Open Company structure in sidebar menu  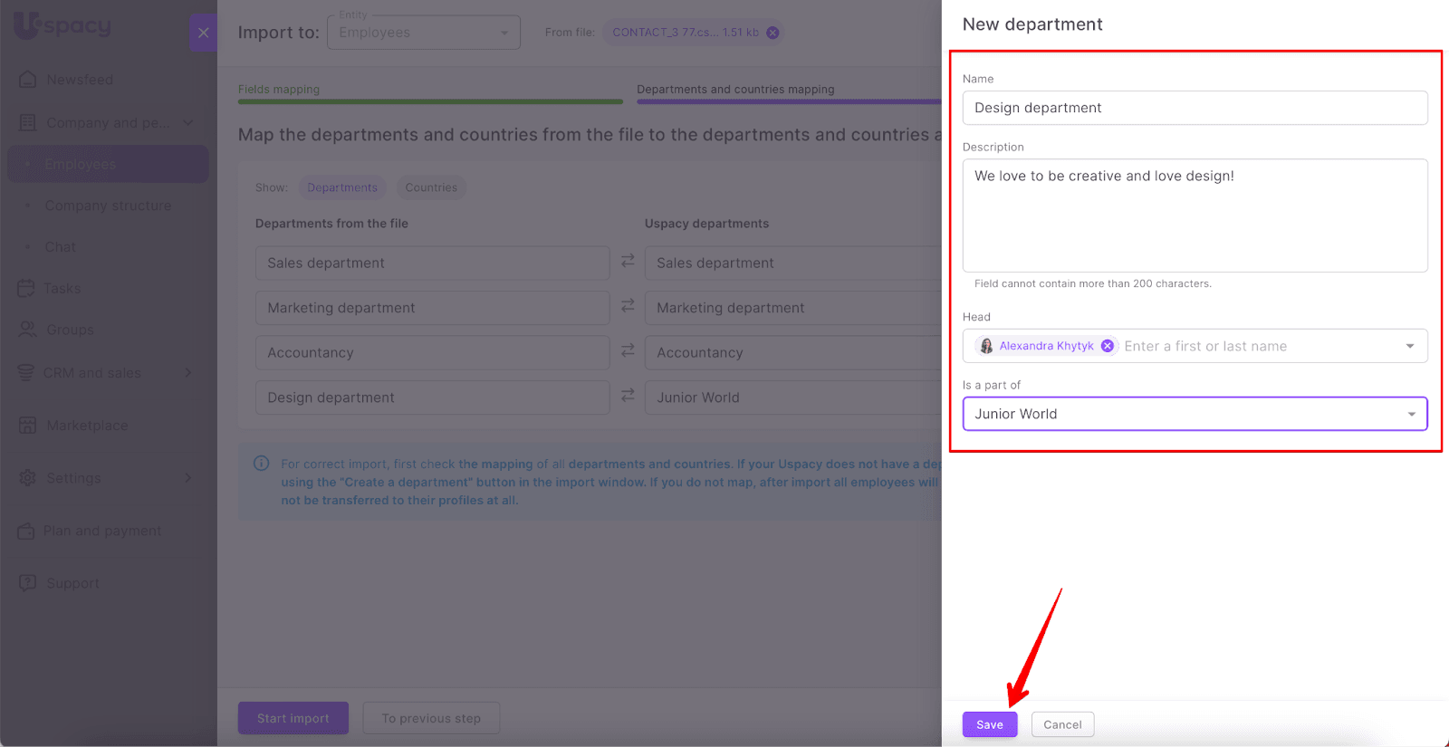[x=108, y=206]
